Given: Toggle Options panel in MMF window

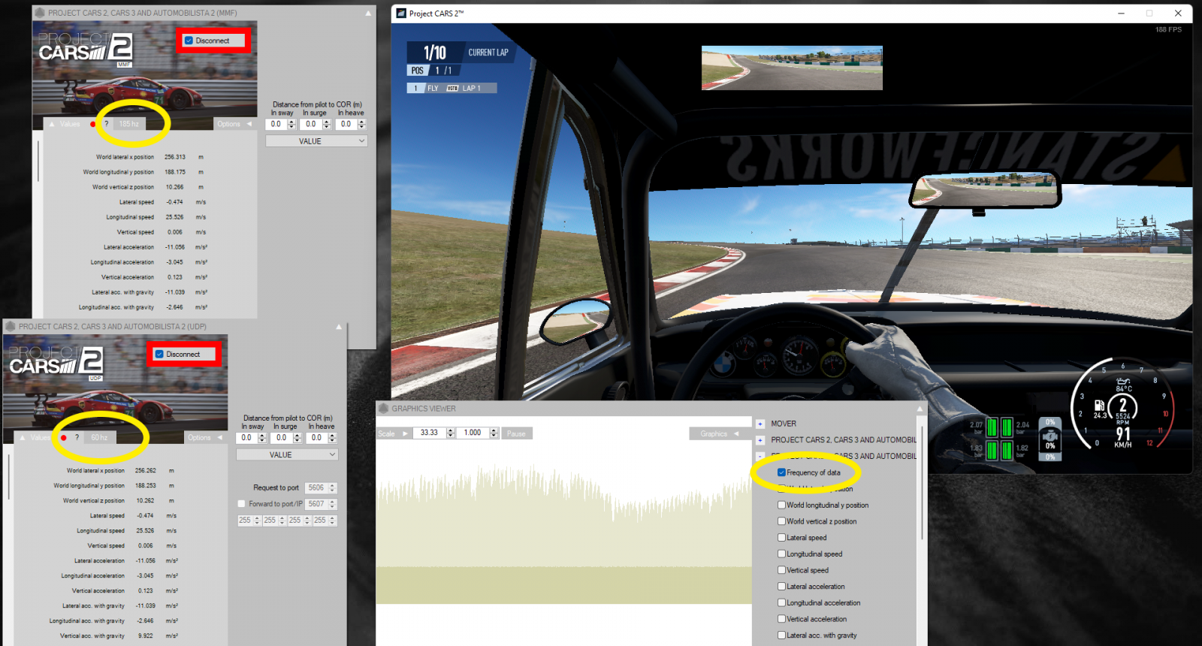Looking at the screenshot, I should pos(234,124).
